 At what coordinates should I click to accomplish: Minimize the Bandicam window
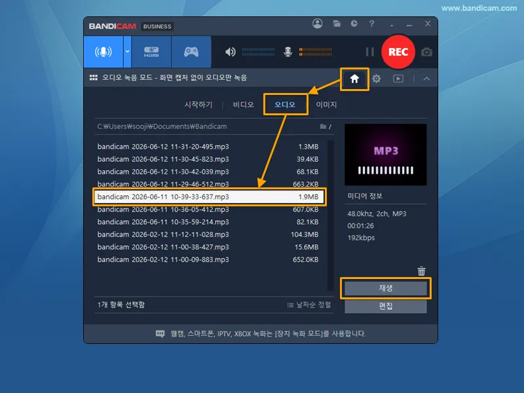[409, 24]
